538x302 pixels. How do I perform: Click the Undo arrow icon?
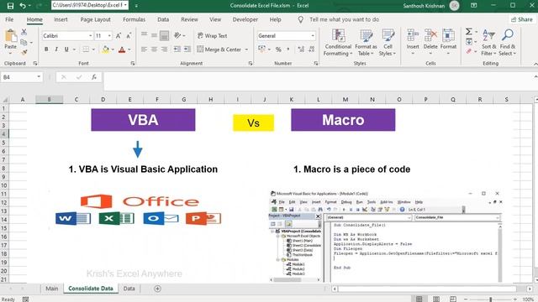pos(23,6)
